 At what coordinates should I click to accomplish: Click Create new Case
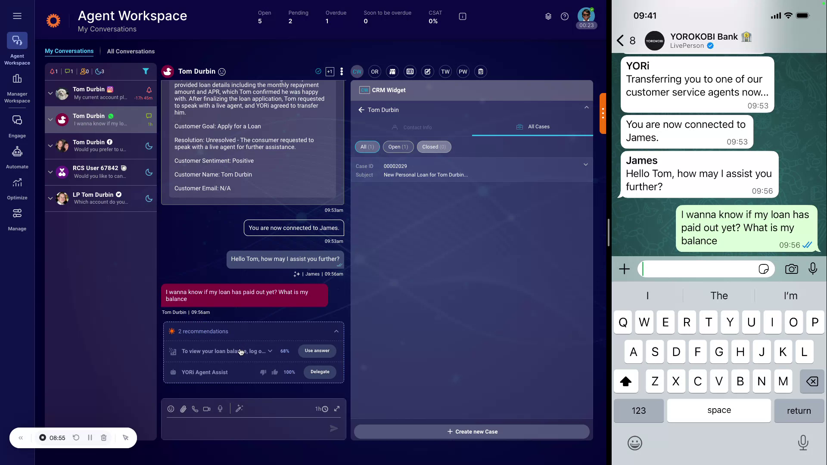point(472,431)
